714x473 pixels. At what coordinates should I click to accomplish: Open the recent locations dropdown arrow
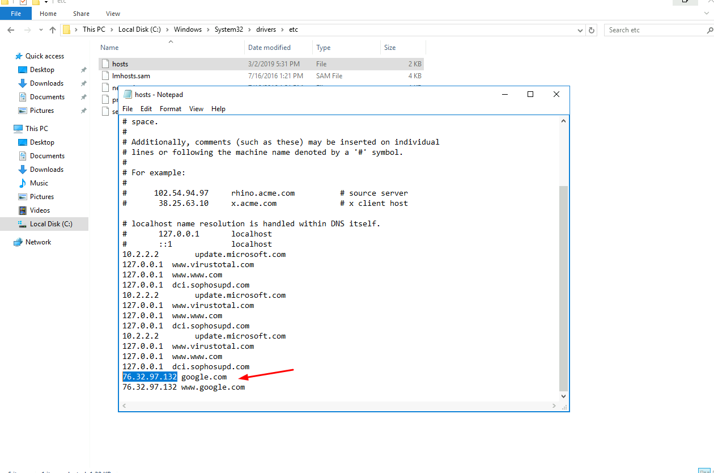[x=40, y=30]
